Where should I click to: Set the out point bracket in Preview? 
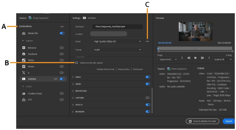click(x=209, y=58)
